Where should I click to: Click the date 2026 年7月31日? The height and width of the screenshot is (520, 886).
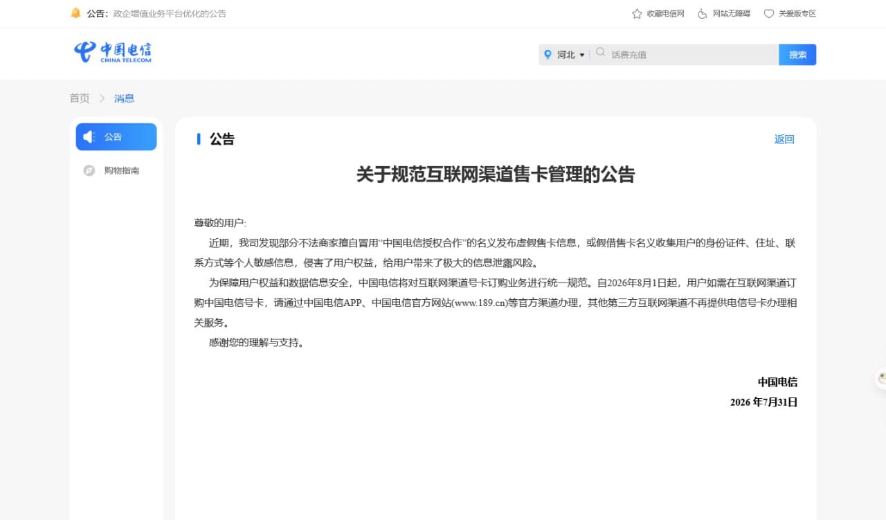pyautogui.click(x=764, y=402)
